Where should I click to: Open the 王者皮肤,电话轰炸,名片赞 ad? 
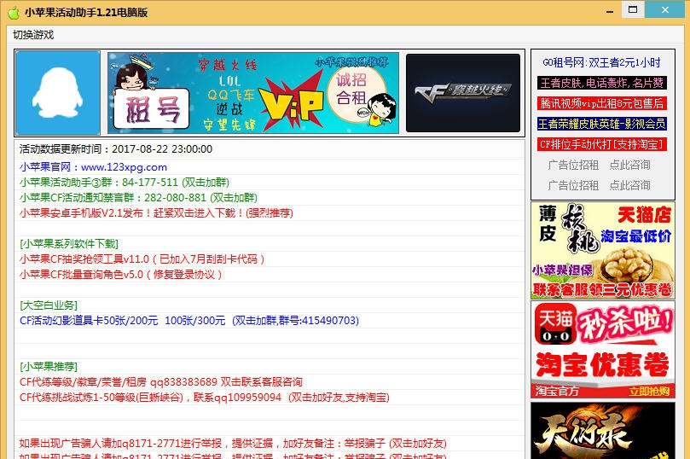click(x=601, y=83)
